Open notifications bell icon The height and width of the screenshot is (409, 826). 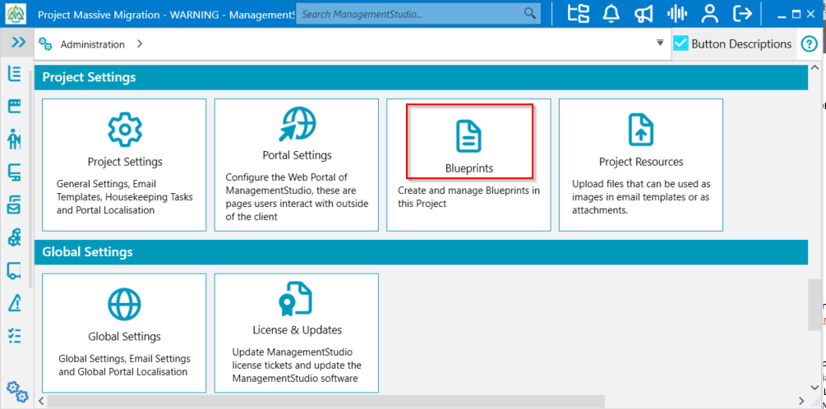tap(611, 13)
